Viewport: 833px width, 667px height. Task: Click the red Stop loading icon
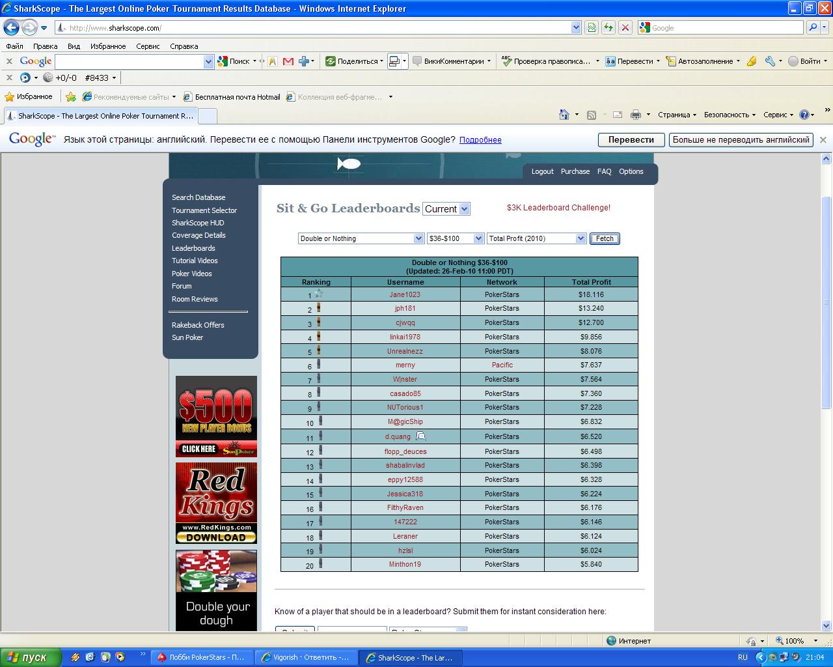[625, 27]
